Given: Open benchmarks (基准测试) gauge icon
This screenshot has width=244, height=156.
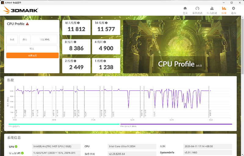Looking at the screenshot, I should (197, 9).
